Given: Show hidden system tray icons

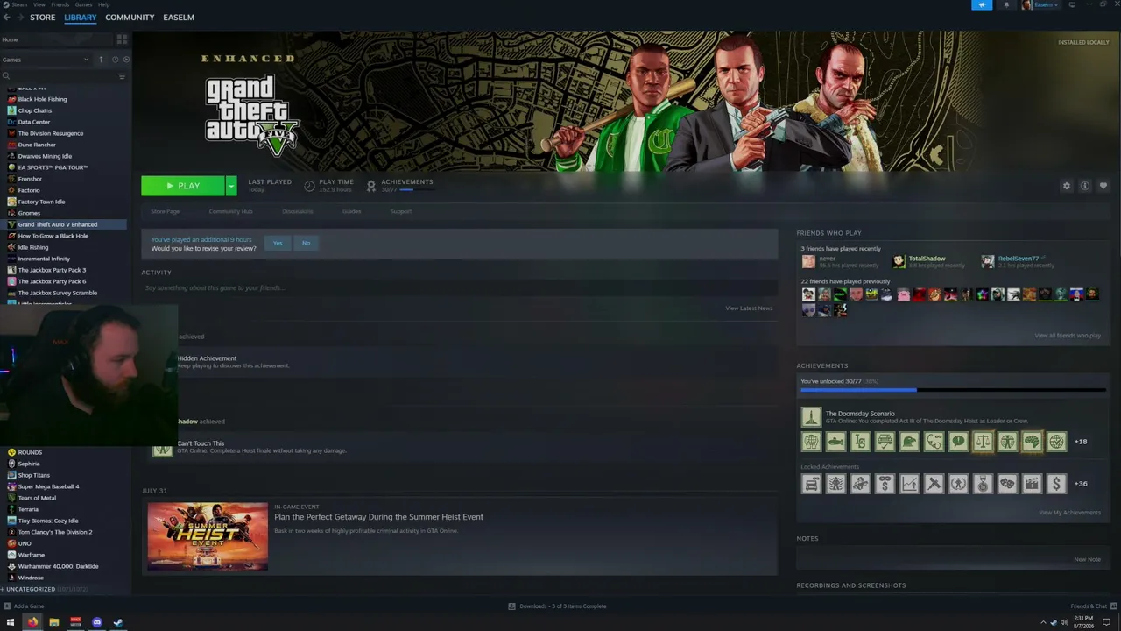Looking at the screenshot, I should [1043, 622].
